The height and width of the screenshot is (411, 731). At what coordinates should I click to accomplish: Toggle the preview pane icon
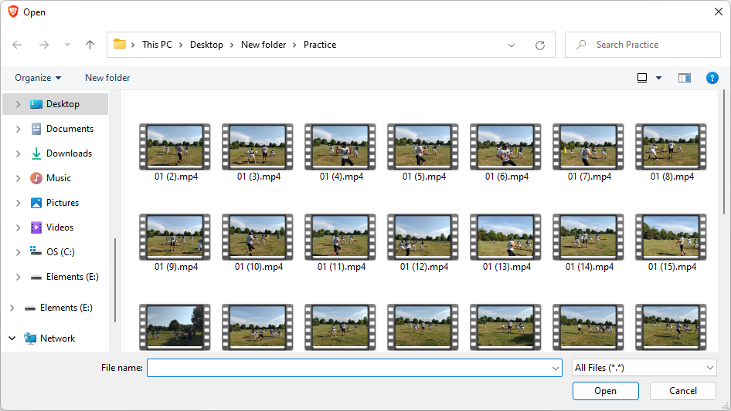pos(685,78)
